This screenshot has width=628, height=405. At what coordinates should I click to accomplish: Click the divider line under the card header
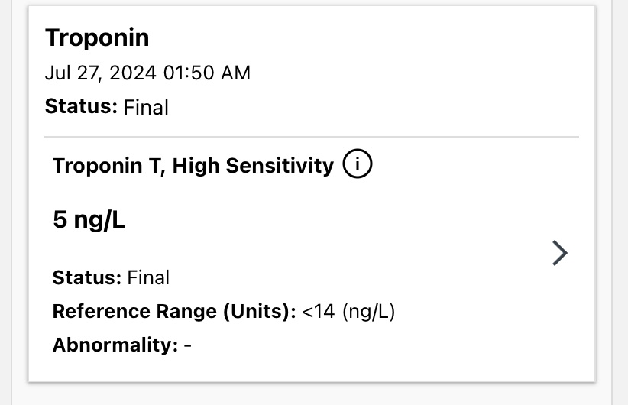(x=311, y=138)
